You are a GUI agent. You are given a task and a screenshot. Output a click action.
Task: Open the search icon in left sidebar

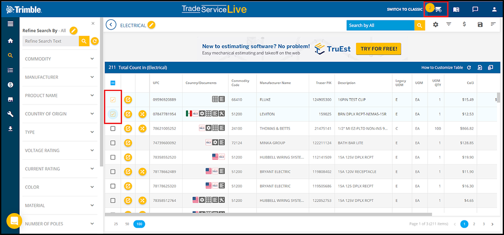click(x=10, y=55)
